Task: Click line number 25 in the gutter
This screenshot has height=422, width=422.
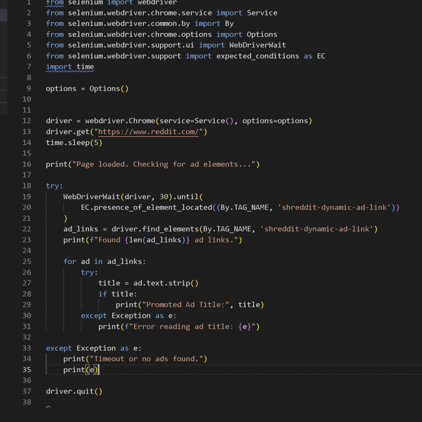Action: pyautogui.click(x=26, y=262)
